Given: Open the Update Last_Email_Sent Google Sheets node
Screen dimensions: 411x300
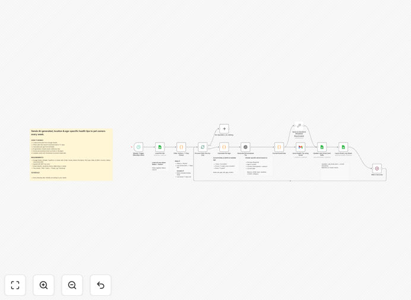Looking at the screenshot, I should pos(322,147).
